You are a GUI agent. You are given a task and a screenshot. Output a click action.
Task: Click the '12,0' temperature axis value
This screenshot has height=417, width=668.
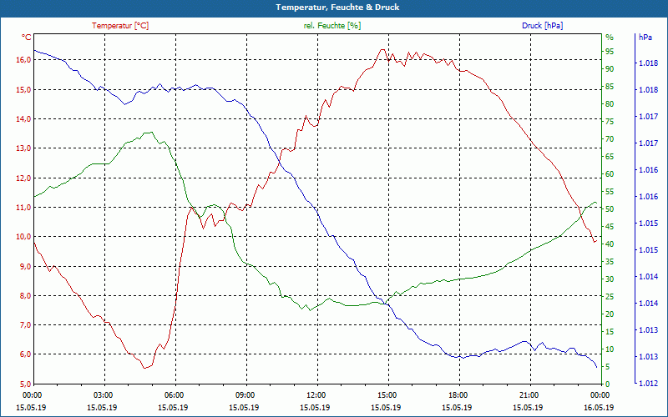coord(23,178)
